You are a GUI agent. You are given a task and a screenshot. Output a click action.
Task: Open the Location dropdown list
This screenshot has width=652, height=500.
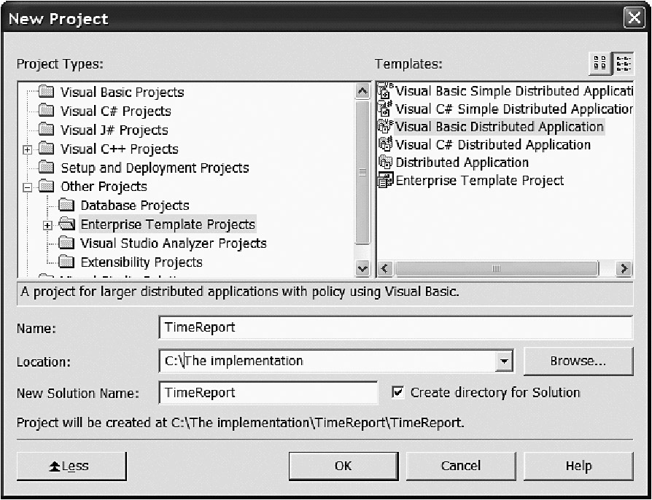click(503, 361)
